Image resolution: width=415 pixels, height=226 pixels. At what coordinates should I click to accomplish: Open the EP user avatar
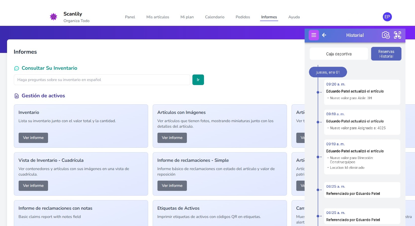pyautogui.click(x=387, y=17)
